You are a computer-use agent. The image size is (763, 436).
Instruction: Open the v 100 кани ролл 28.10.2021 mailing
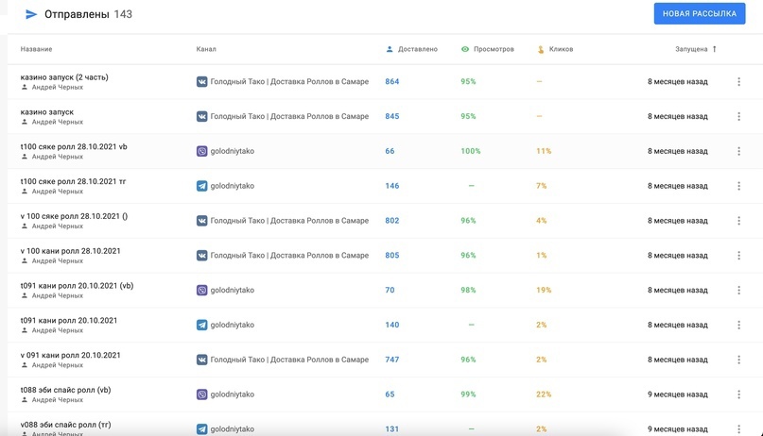pos(70,251)
